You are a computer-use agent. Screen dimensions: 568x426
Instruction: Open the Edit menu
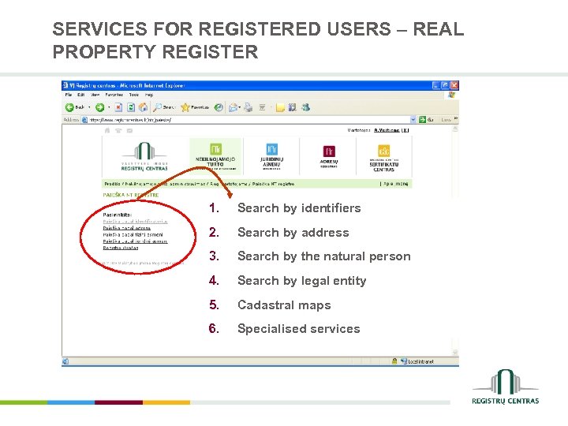point(80,95)
